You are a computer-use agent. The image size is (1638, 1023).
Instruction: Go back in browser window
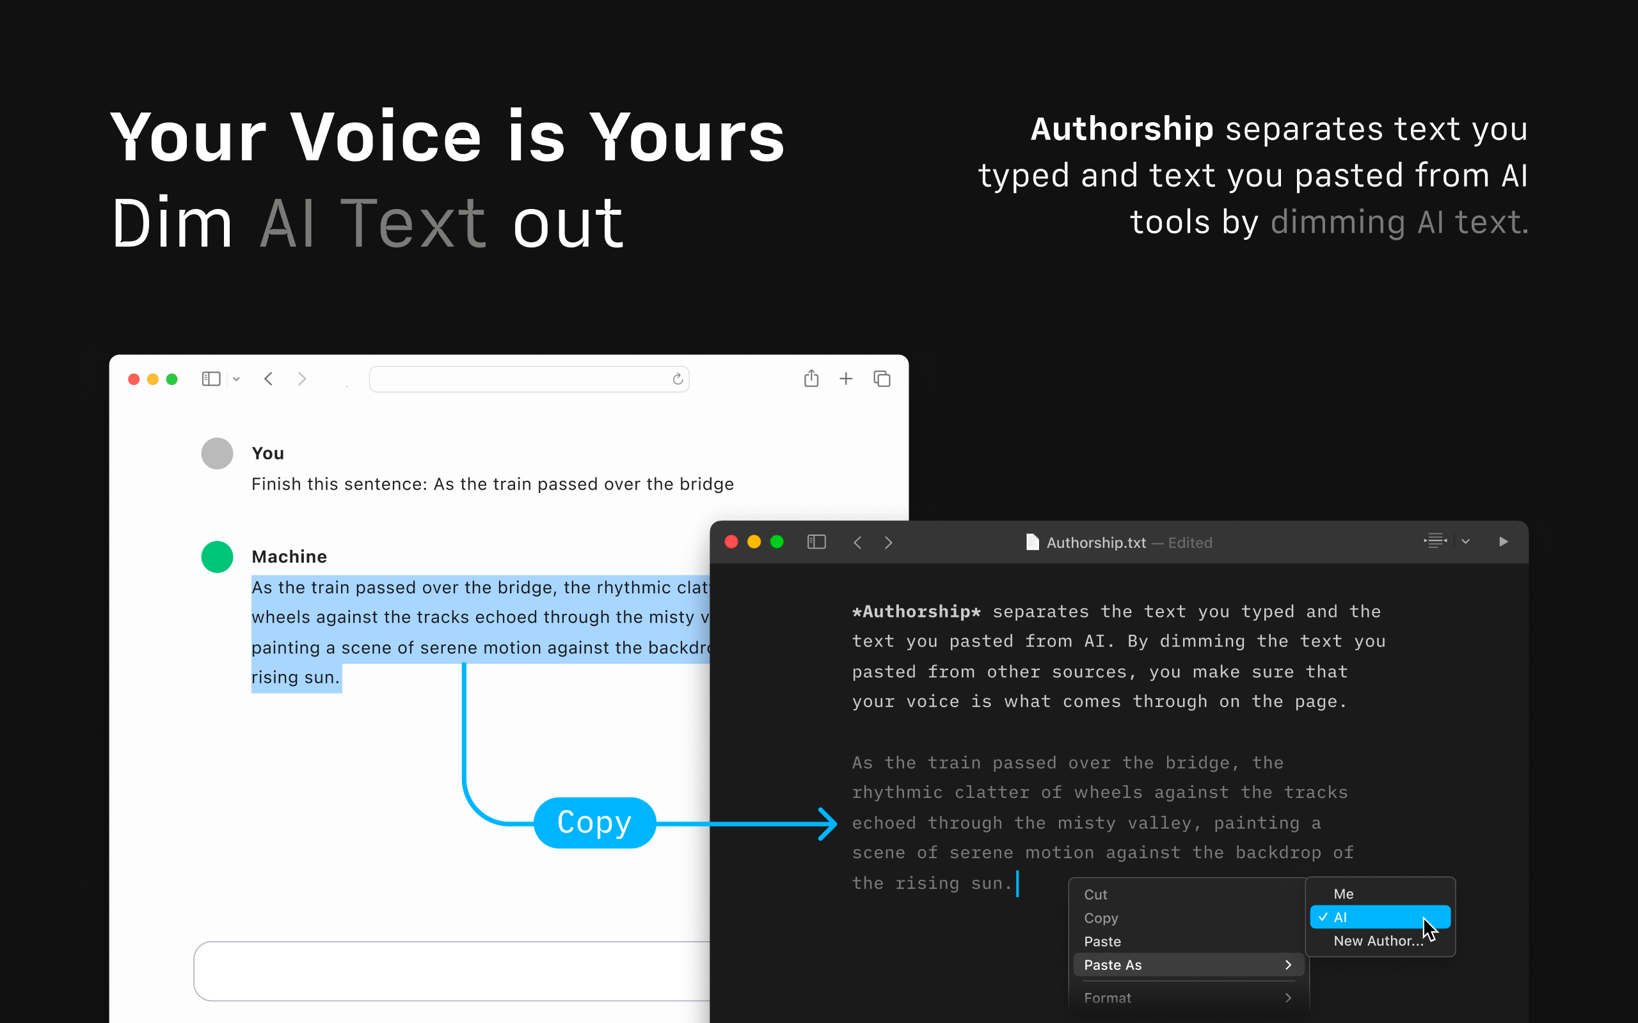(x=269, y=379)
